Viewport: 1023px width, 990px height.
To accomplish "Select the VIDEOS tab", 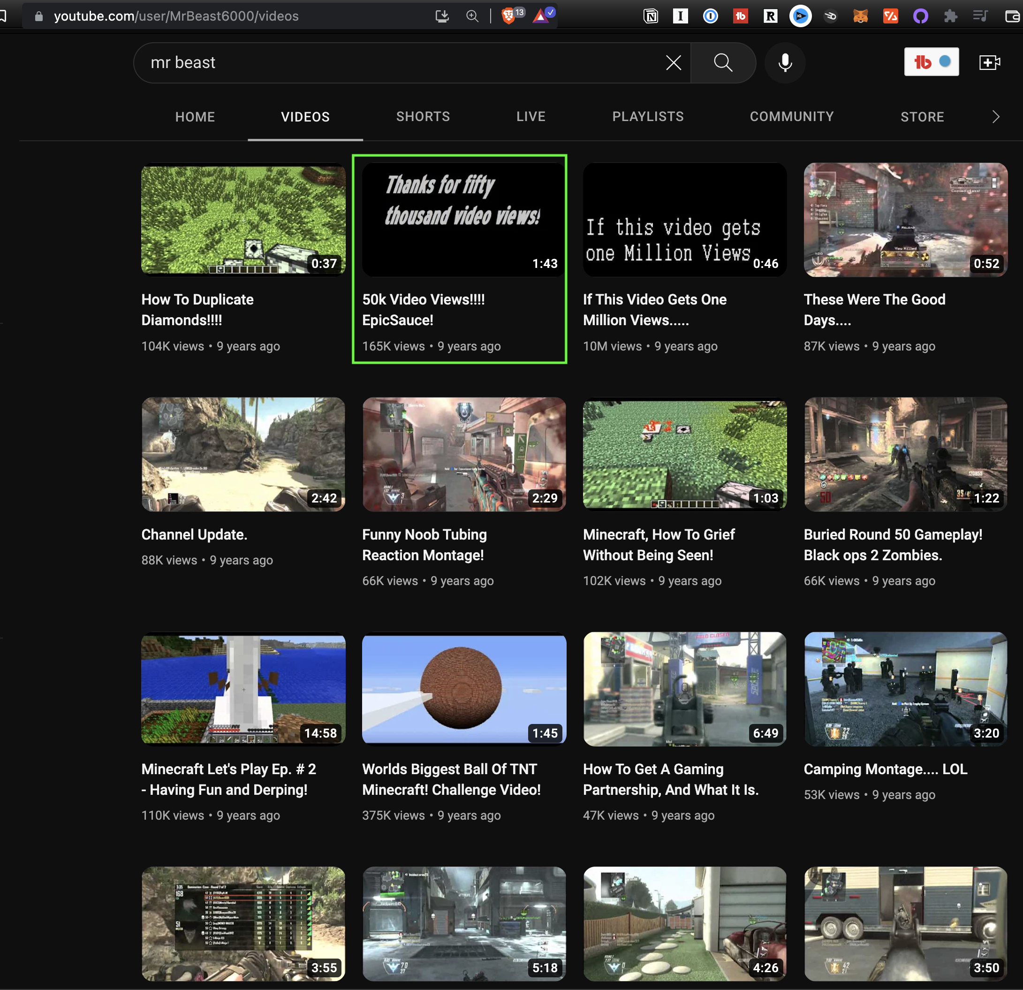I will tap(305, 117).
